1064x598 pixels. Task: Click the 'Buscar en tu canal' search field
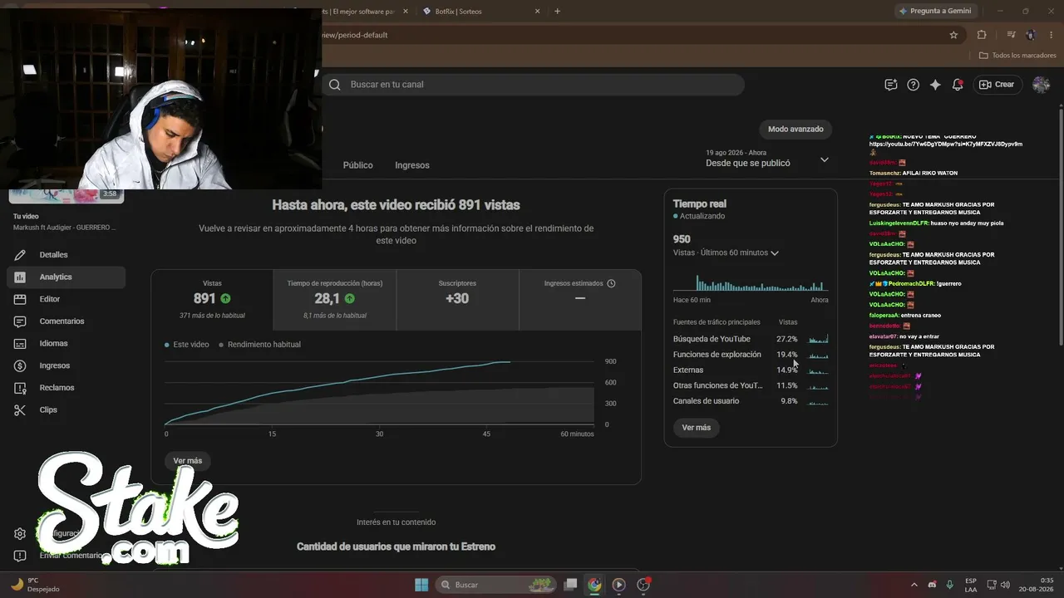[x=533, y=85]
